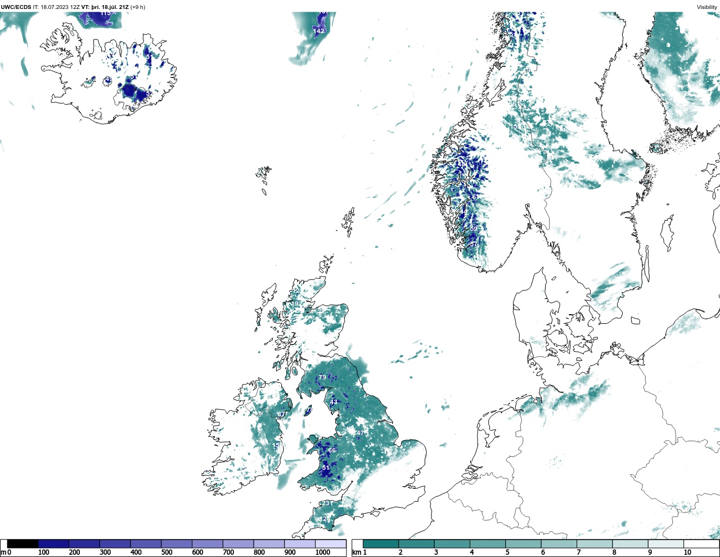Viewport: 720px width, 557px height.
Task: Click the "UWC/ECDS" header text
Action: click(x=16, y=7)
